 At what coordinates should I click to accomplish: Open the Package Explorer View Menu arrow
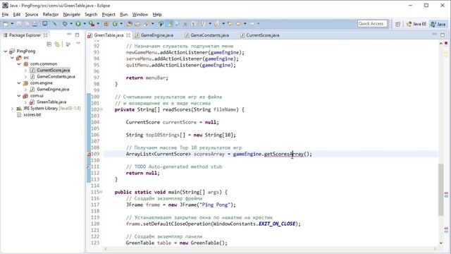(x=78, y=44)
